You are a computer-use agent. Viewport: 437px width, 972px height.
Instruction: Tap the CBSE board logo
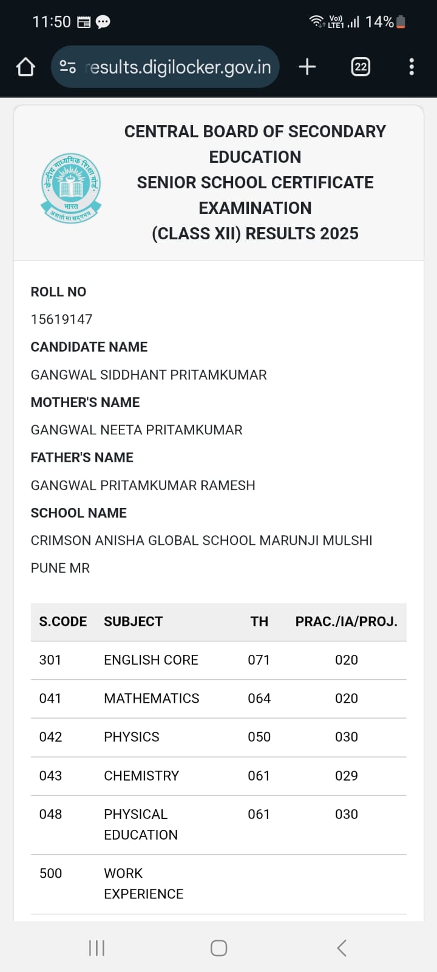pyautogui.click(x=71, y=188)
